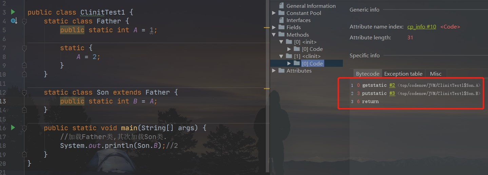Screen dimensions: 488x175
Task: Switch to Exception table tab
Action: click(x=403, y=74)
